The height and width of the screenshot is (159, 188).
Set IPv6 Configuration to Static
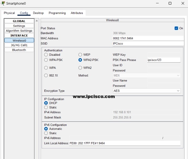pyautogui.click(x=46, y=133)
